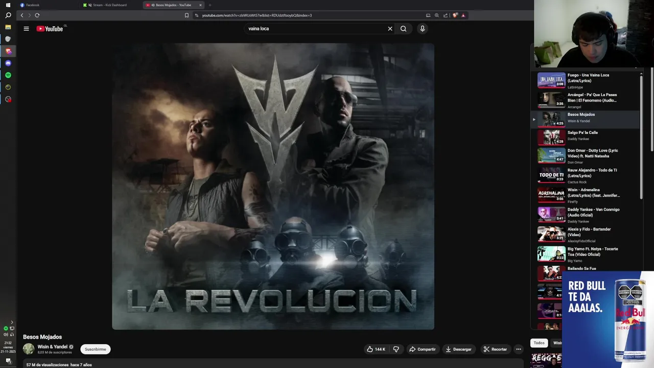The width and height of the screenshot is (654, 368).
Task: Go to the YouTube home logo
Action: tap(50, 29)
